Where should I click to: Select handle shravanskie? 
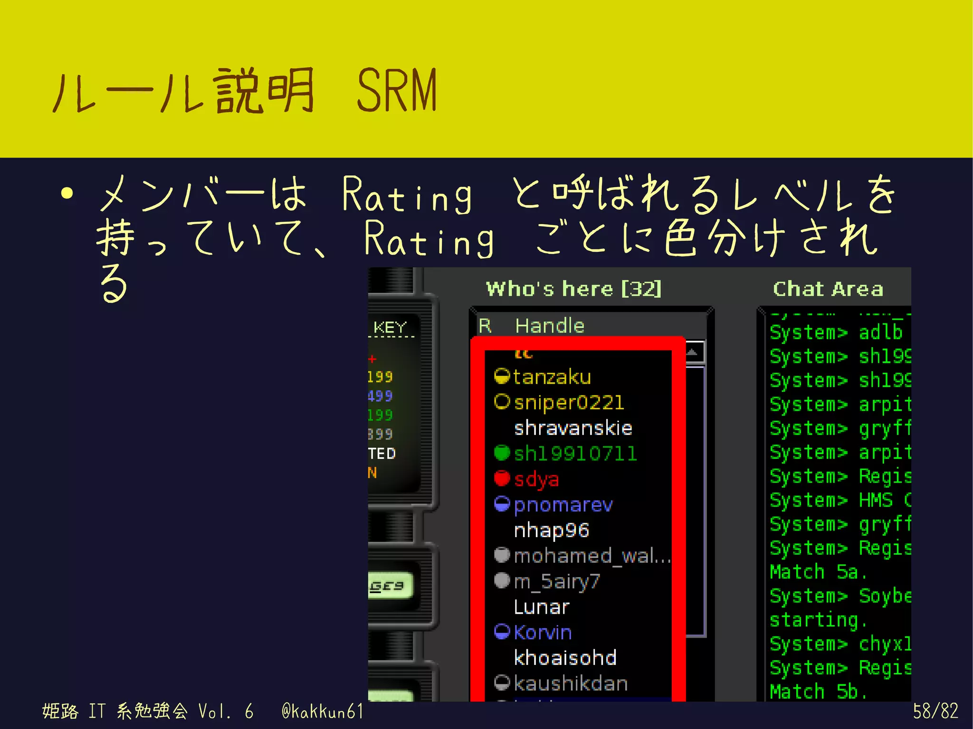coord(573,428)
